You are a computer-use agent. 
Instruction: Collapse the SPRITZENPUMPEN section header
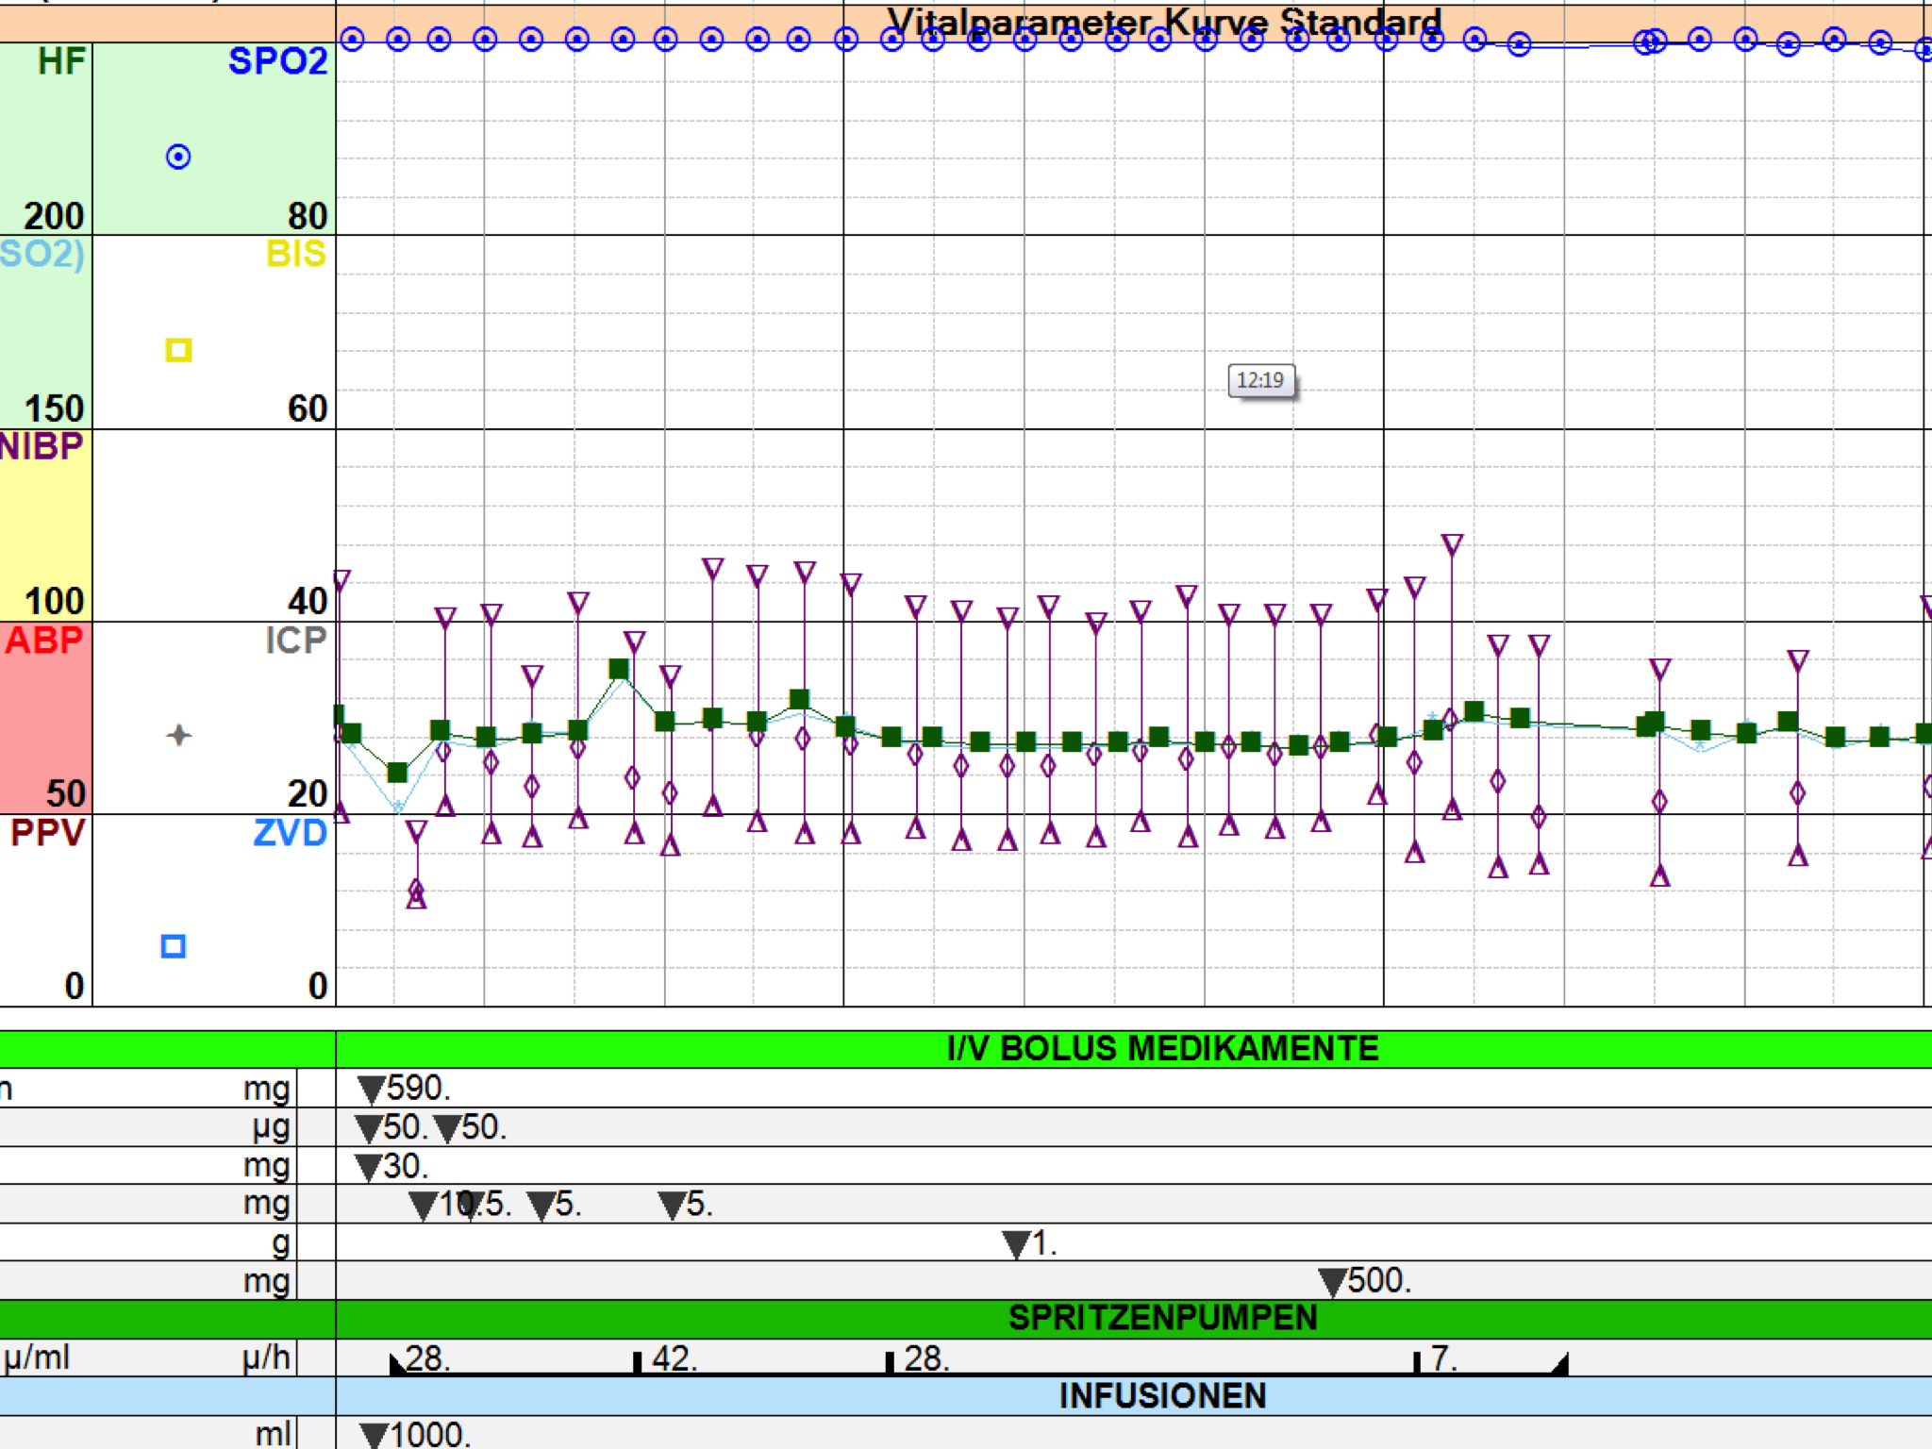point(1162,1318)
